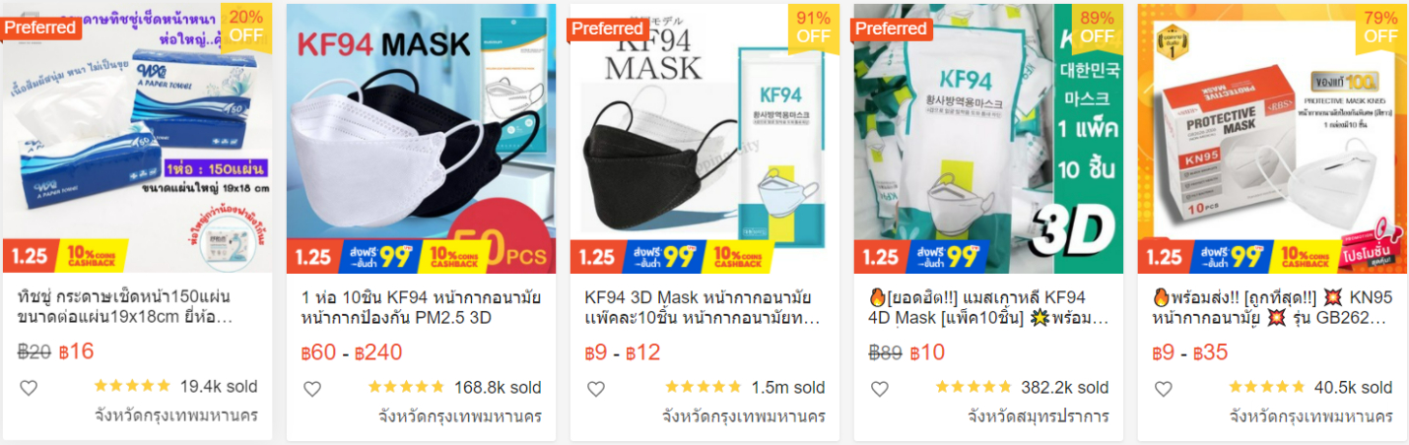1409x445 pixels.
Task: Like the KF94 4D Mask priced ฿10
Action: click(880, 388)
